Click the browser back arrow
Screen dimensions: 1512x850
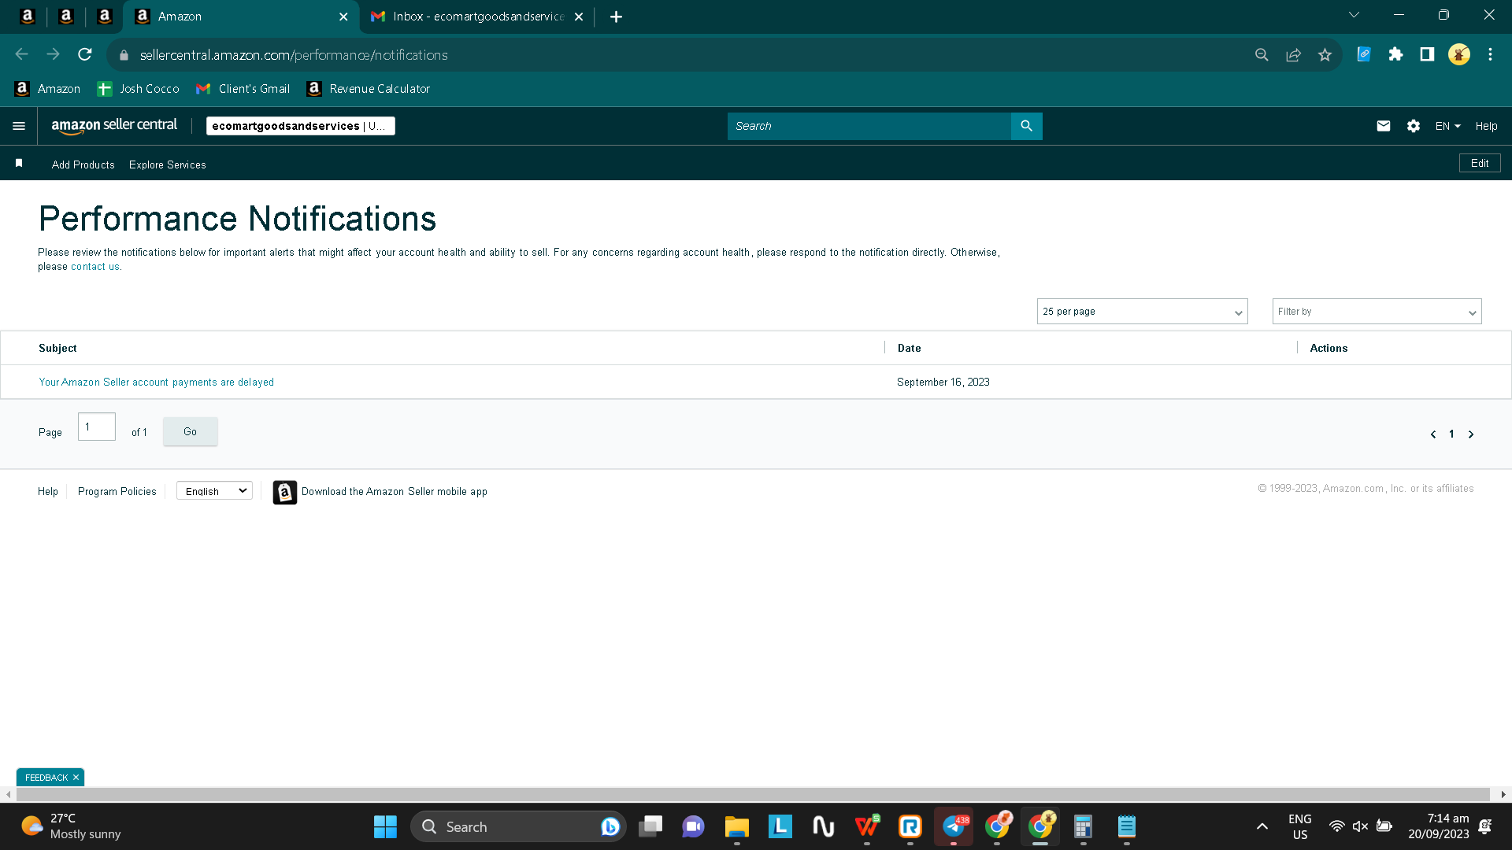[21, 54]
